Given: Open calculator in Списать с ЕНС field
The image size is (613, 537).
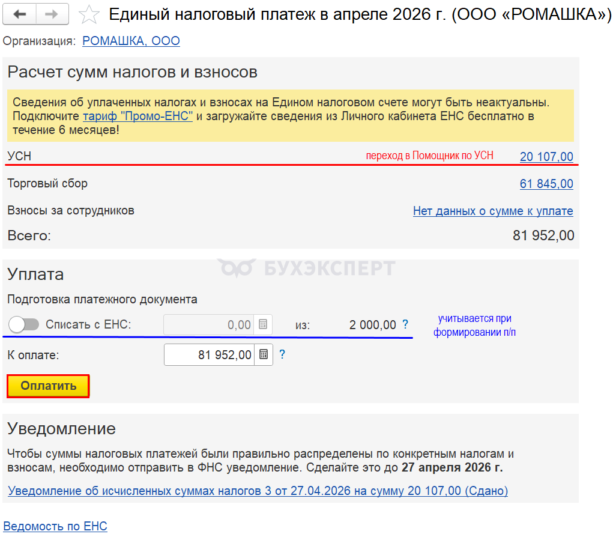Looking at the screenshot, I should (263, 324).
